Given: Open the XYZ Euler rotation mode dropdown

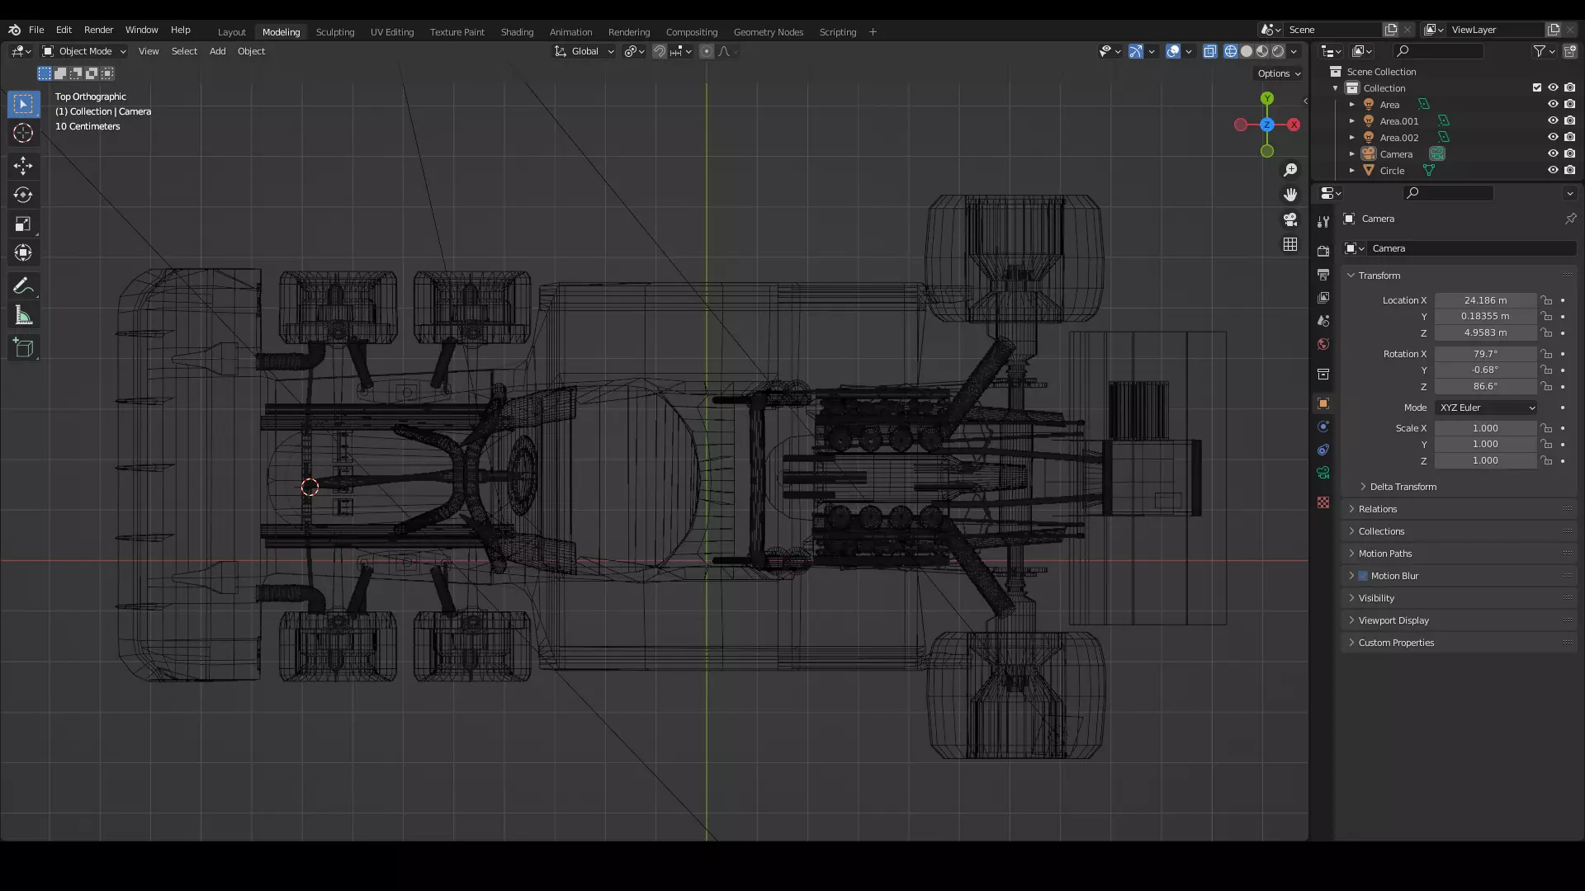Looking at the screenshot, I should pyautogui.click(x=1486, y=408).
